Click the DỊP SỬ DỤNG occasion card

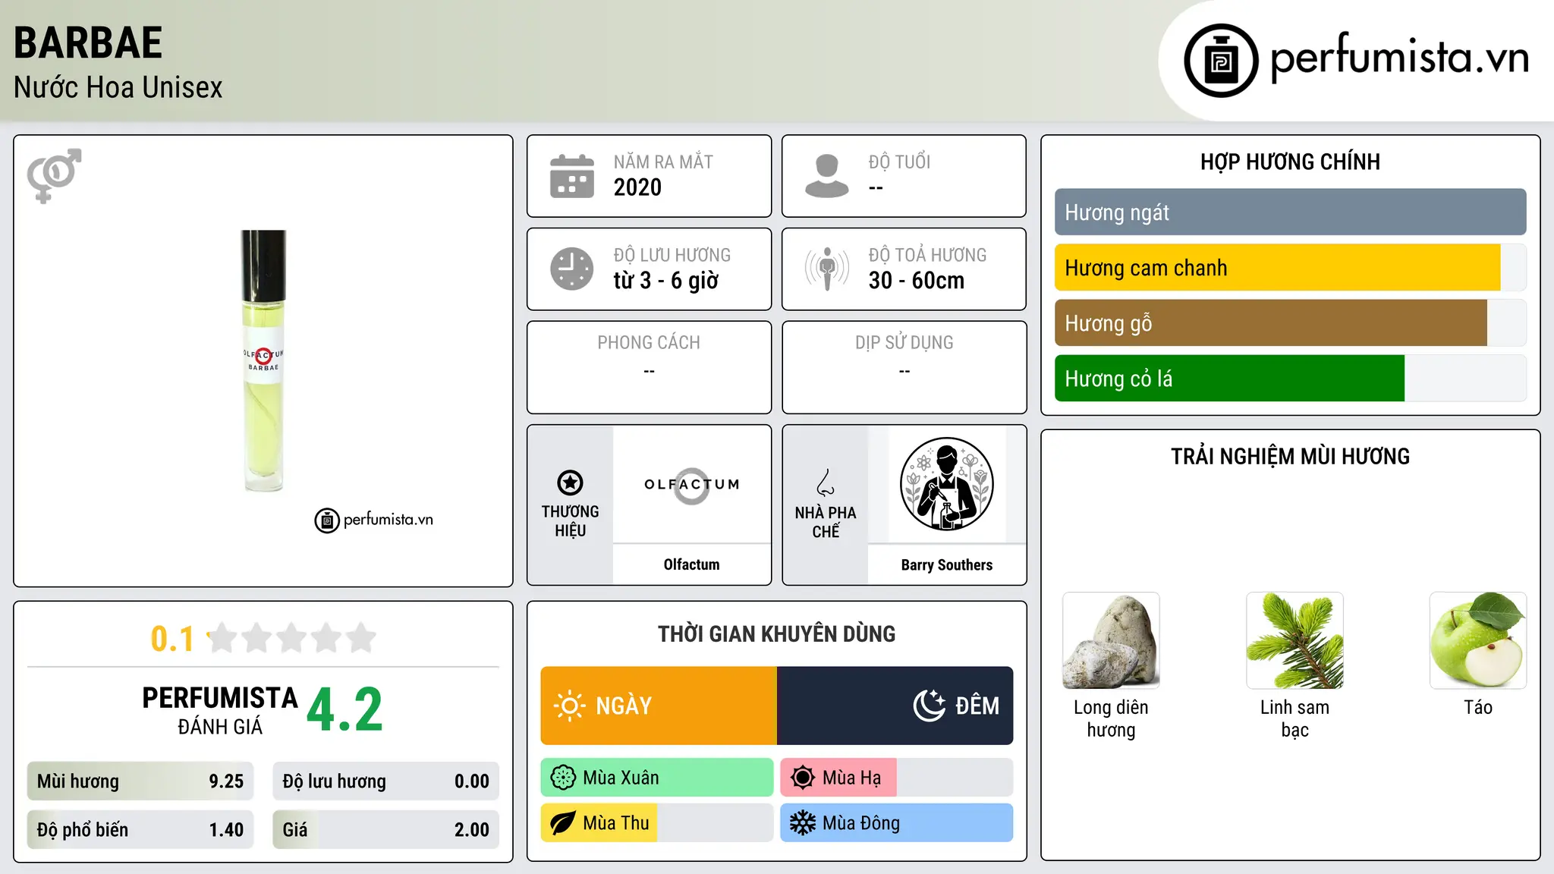(x=904, y=367)
